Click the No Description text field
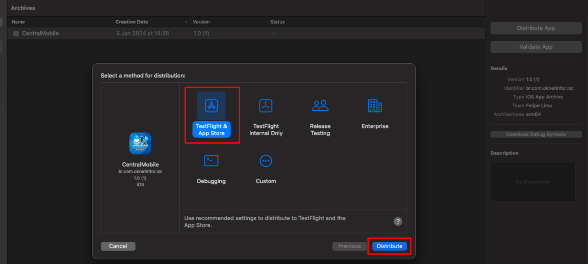The width and height of the screenshot is (588, 264). tap(533, 182)
